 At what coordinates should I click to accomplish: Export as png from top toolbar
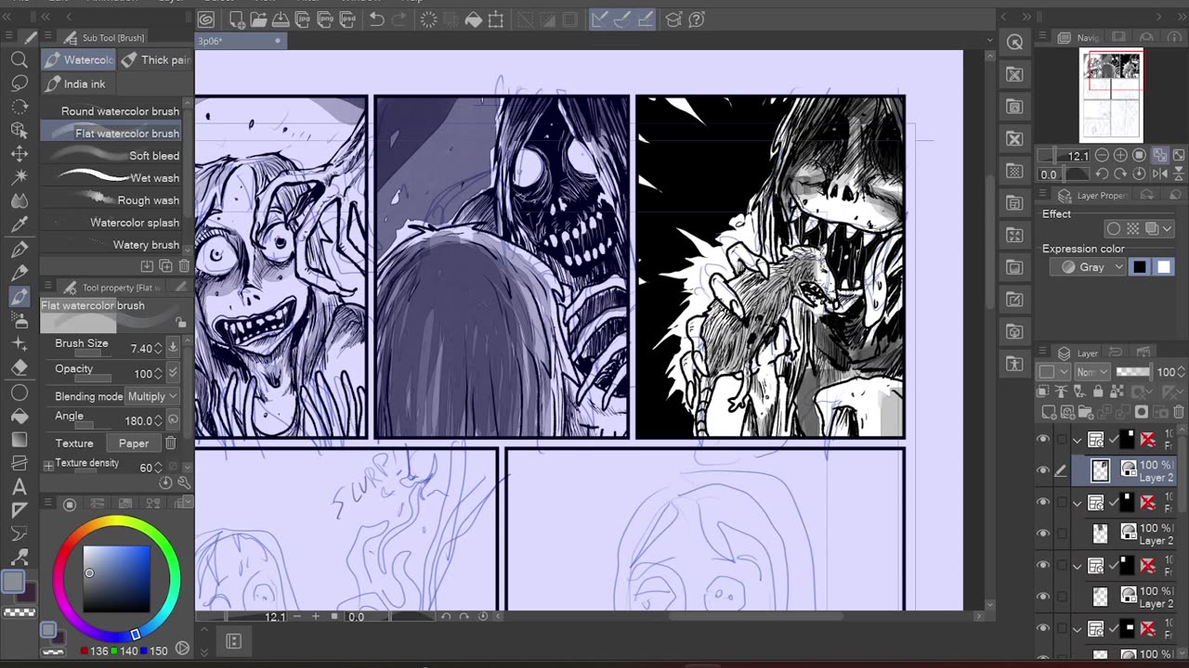point(325,19)
